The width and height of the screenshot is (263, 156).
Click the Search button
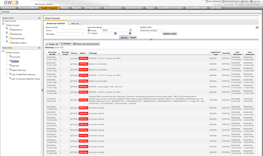click(124, 37)
